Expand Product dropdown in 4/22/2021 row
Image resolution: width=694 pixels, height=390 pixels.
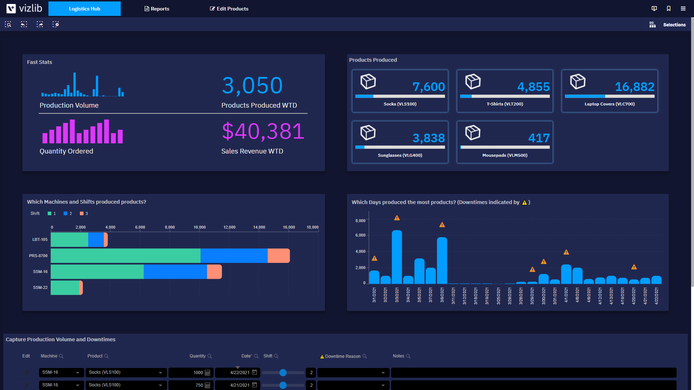tap(160, 373)
